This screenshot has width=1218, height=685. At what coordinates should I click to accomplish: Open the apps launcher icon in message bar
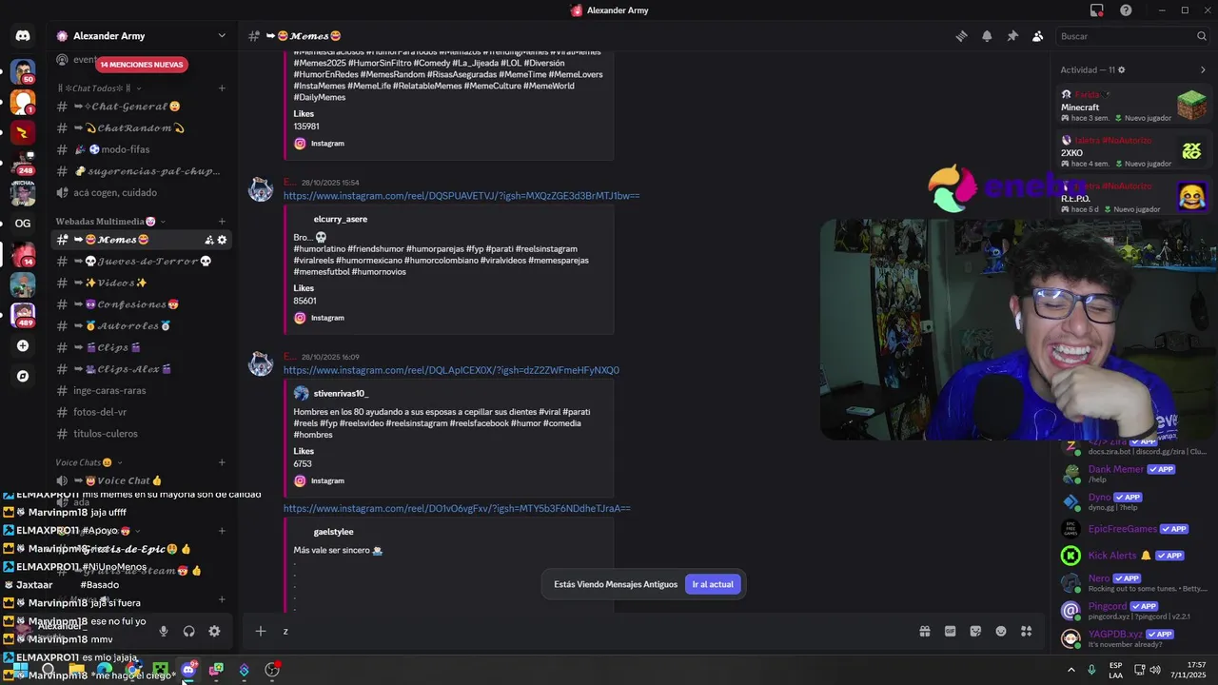pos(1026,631)
